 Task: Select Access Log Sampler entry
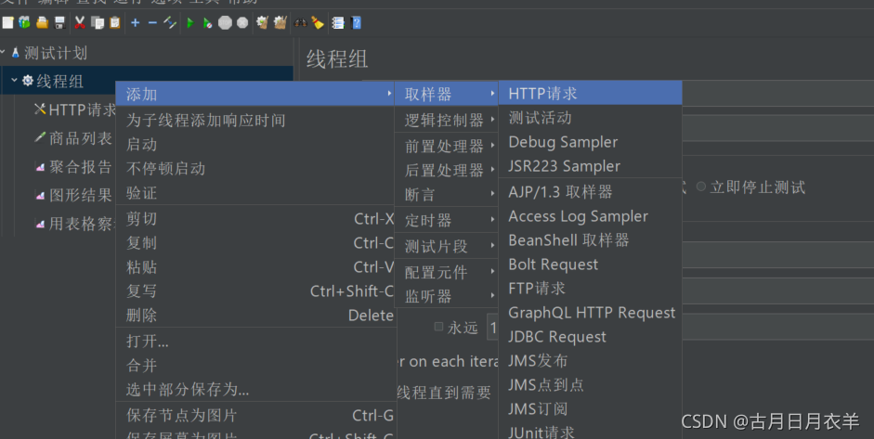[591, 216]
